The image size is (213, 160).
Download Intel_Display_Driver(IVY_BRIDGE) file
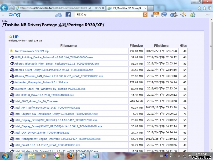pyautogui.click(x=56, y=120)
